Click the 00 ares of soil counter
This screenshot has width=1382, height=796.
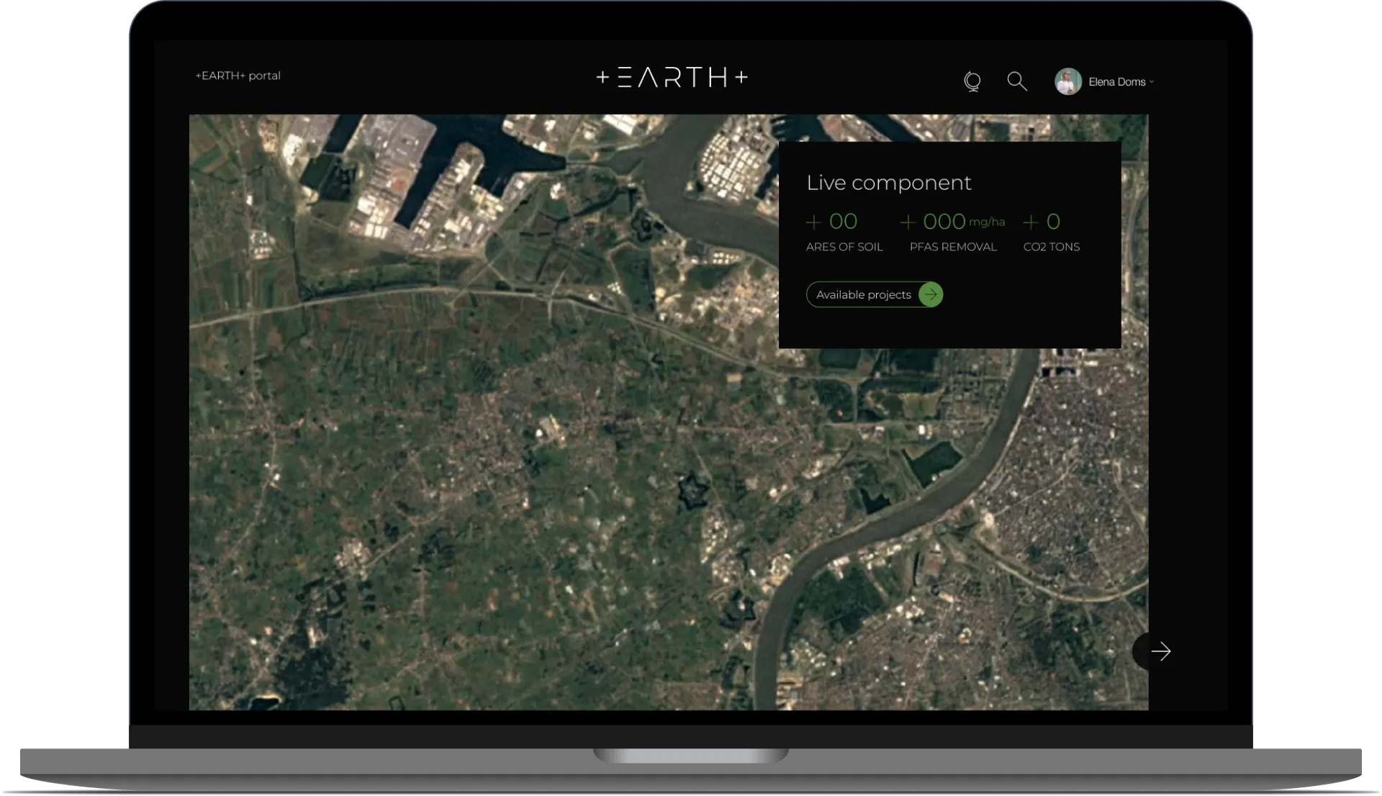pos(843,222)
